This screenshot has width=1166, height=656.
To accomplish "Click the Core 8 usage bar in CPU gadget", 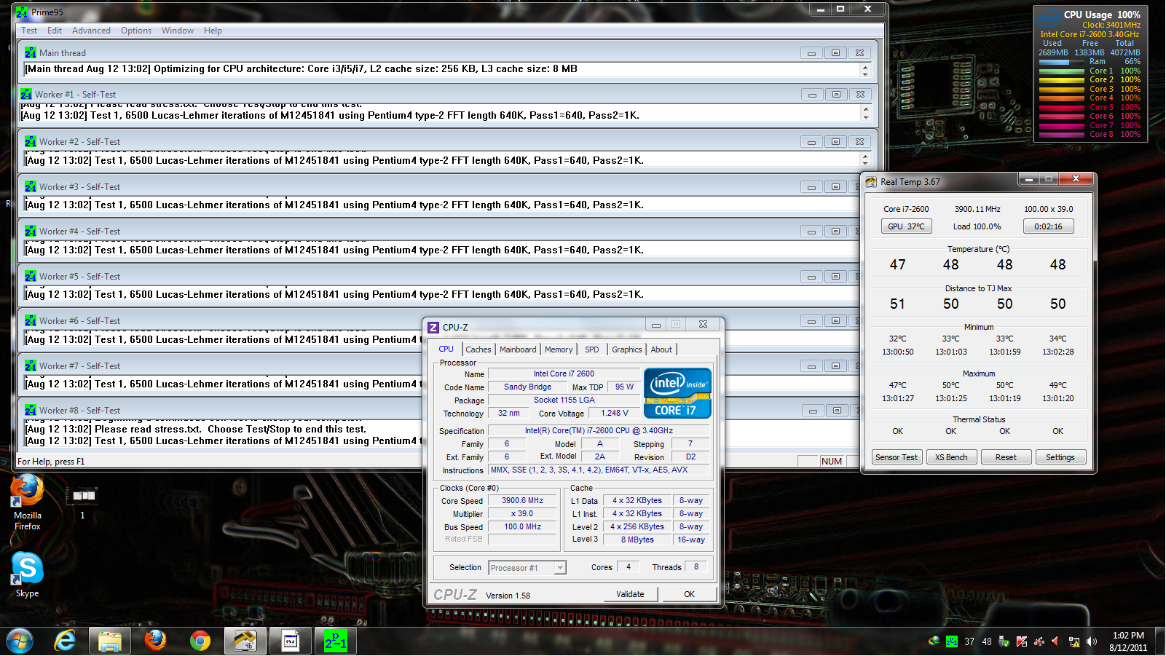I will (1061, 135).
